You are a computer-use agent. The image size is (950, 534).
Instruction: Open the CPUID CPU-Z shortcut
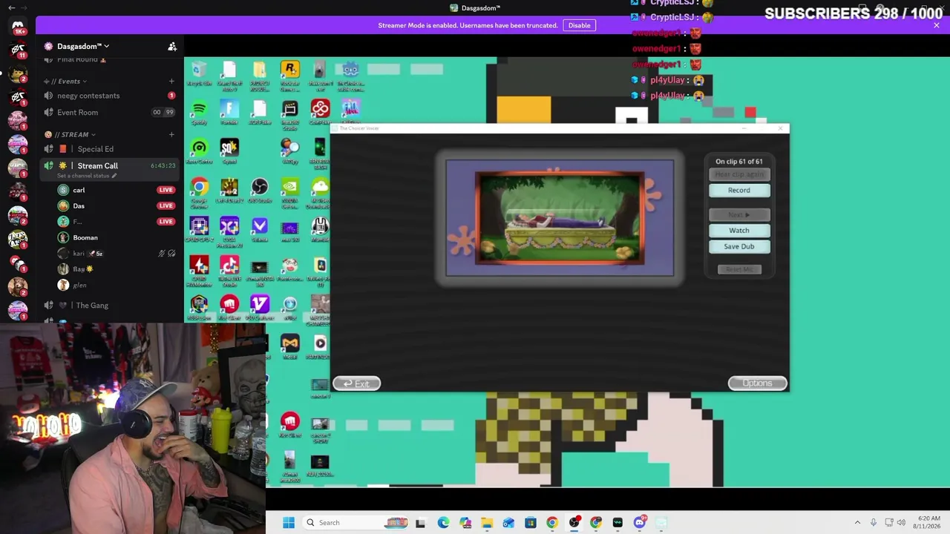[199, 228]
